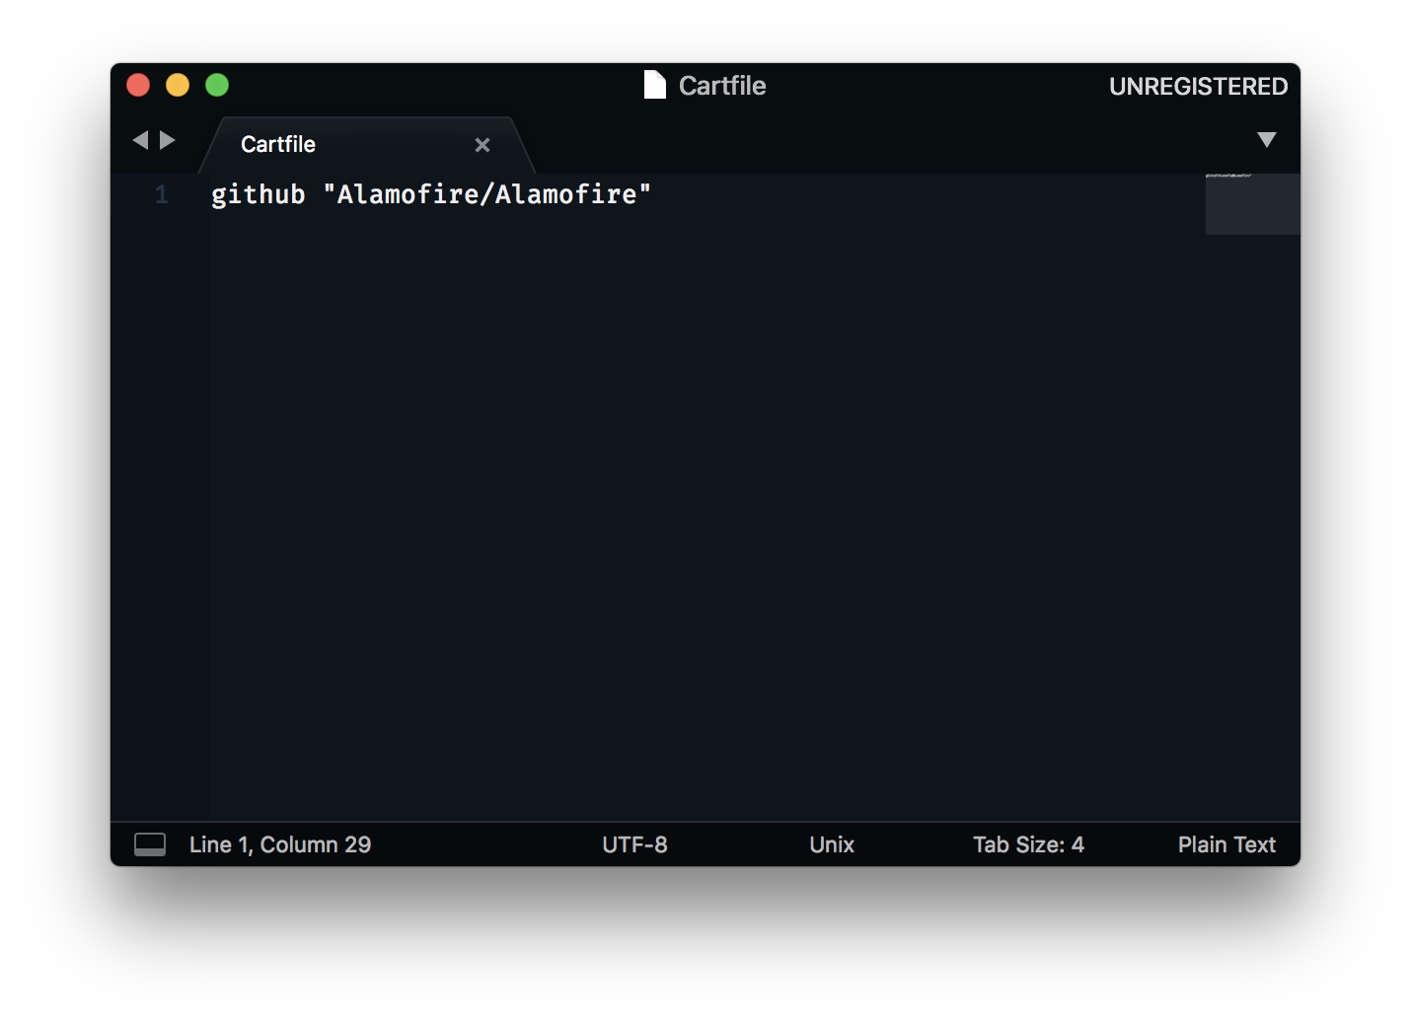Click the forward navigation arrow in tab bar
The image size is (1411, 1024).
(168, 140)
